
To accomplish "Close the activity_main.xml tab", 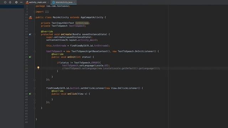I will 48,2.
